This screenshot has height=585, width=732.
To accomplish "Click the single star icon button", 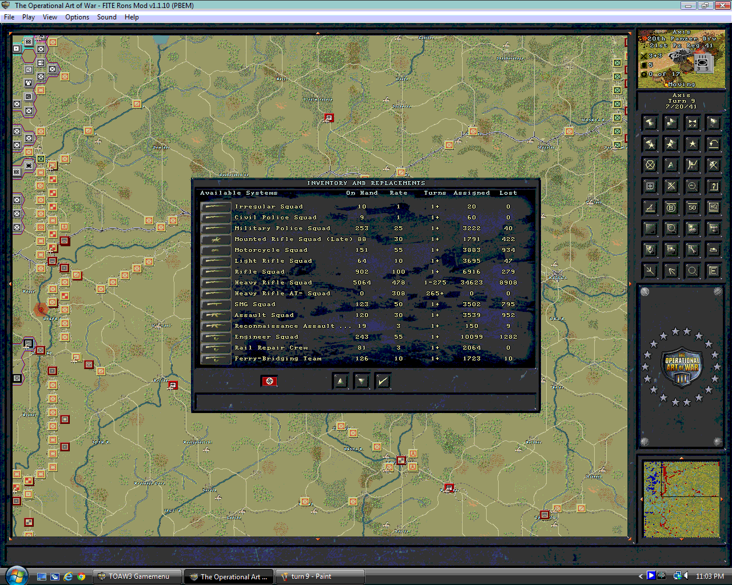I will (x=693, y=143).
